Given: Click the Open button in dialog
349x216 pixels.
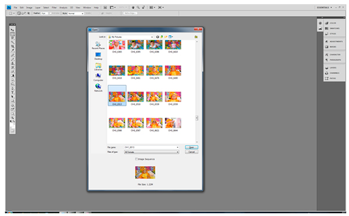Looking at the screenshot, I should [191, 147].
